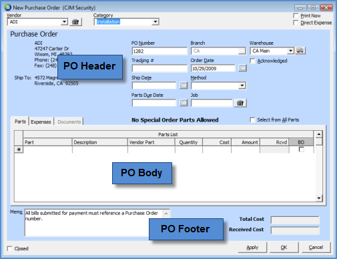Click the parts list scroll down arrow
The height and width of the screenshot is (259, 337).
319,198
